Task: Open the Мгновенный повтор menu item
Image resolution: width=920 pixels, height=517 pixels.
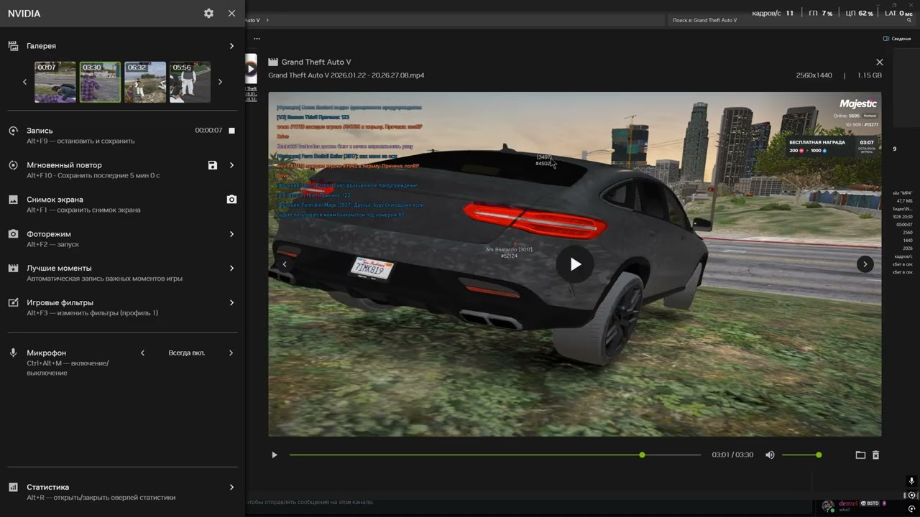Action: click(122, 170)
